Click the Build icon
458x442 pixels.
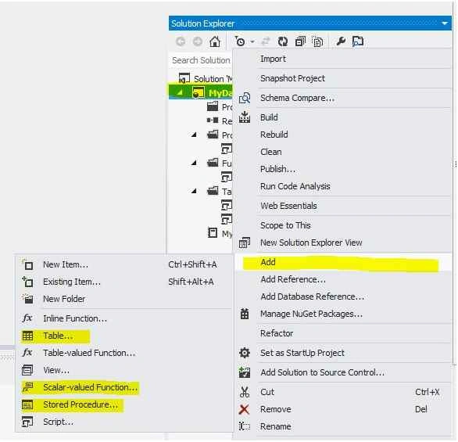(245, 117)
